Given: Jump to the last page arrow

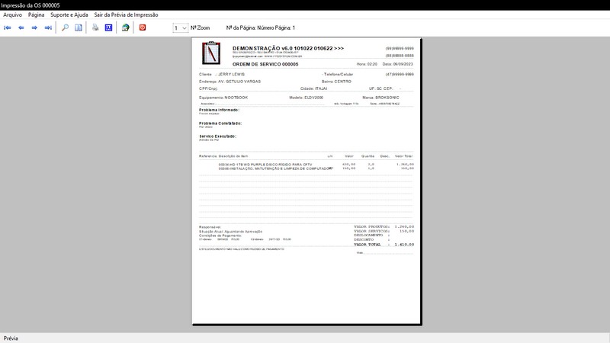Looking at the screenshot, I should click(x=48, y=27).
